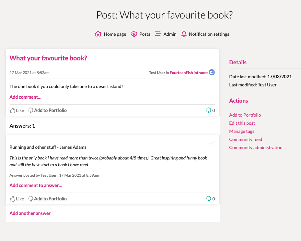The image size is (301, 241).
Task: Click the Notification settings bell icon
Action: tap(184, 34)
